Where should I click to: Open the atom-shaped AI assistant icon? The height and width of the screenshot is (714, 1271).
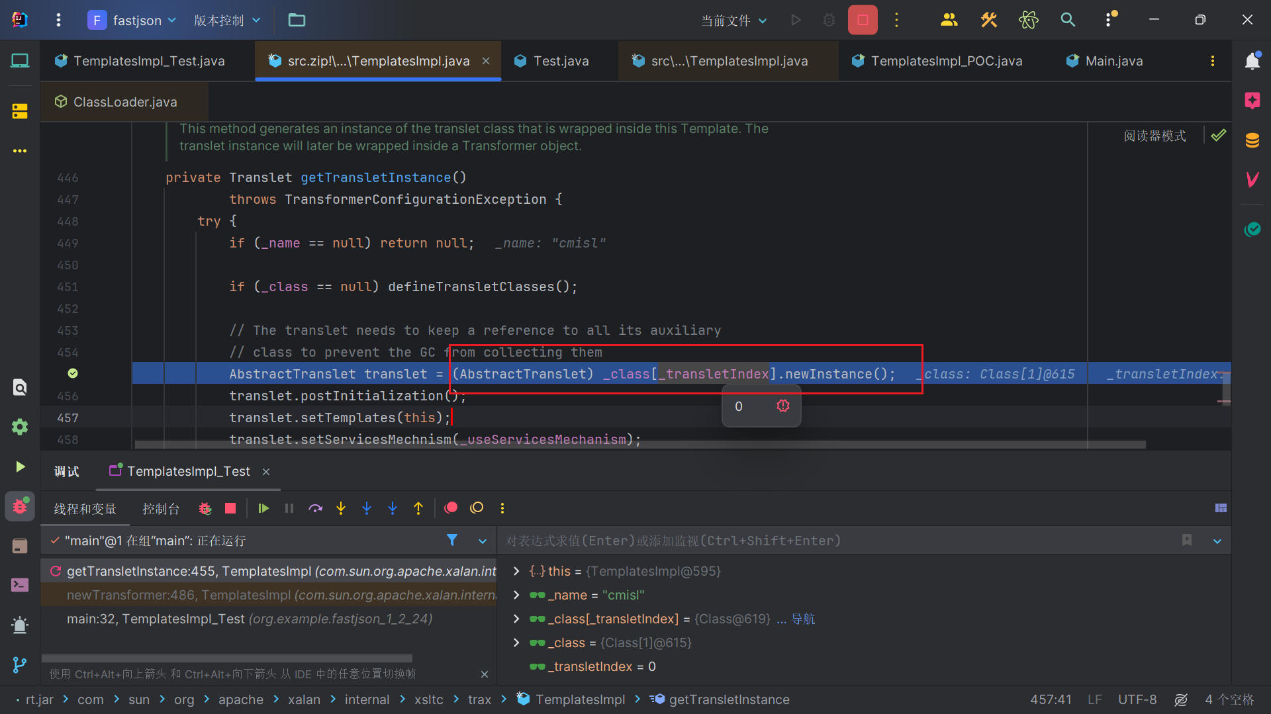pos(1028,20)
